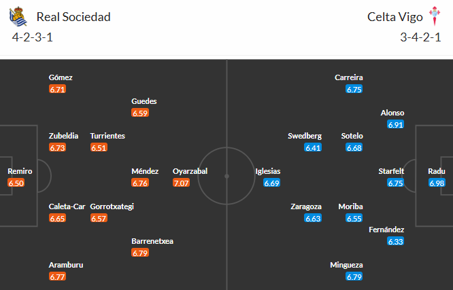Screen dimensions: 453x290
Task: Click Barrenetxea's 6.79 rating badge
Action: (x=140, y=253)
